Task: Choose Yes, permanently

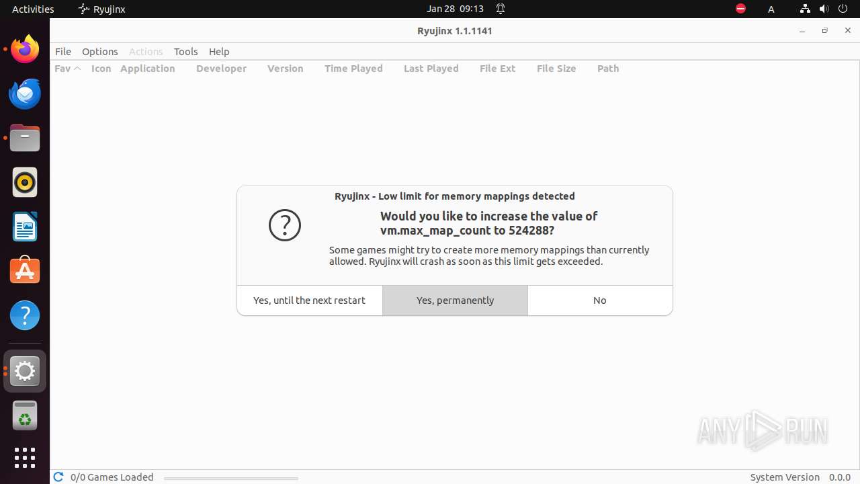Action: point(455,300)
